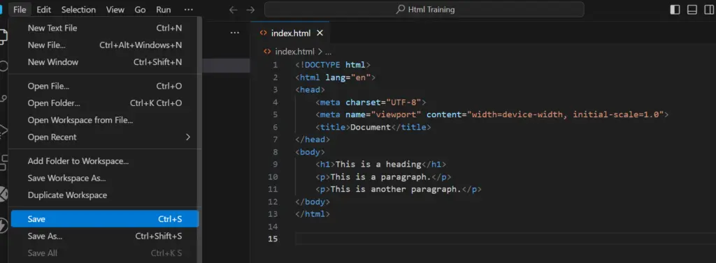Viewport: 716px width, 263px height.
Task: Open Source Control in the activity bar
Action: coord(3,98)
